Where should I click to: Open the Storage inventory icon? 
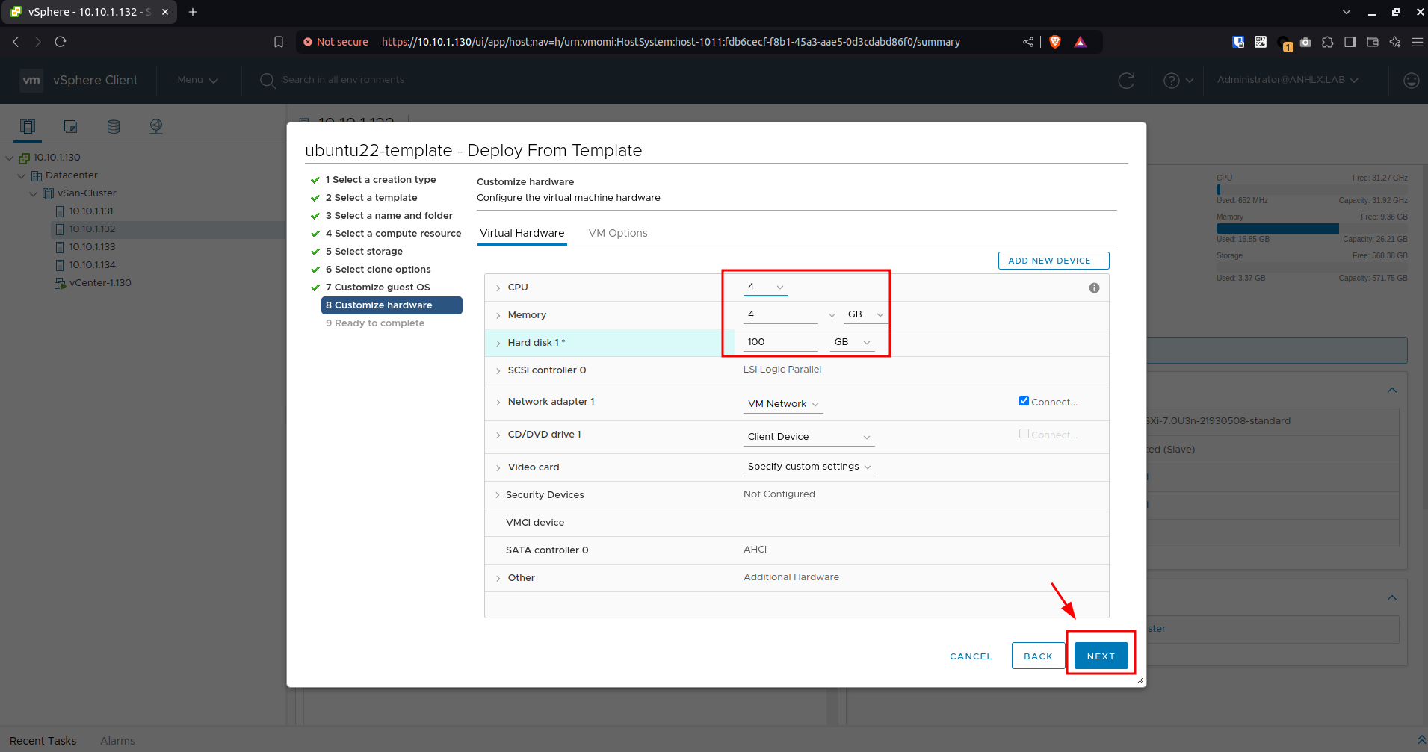[114, 126]
